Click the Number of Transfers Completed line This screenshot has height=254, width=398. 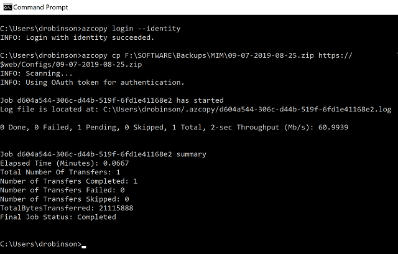[x=68, y=181]
